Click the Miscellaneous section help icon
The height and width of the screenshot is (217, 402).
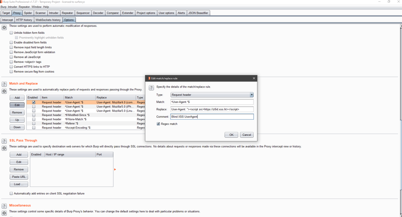pyautogui.click(x=4, y=206)
